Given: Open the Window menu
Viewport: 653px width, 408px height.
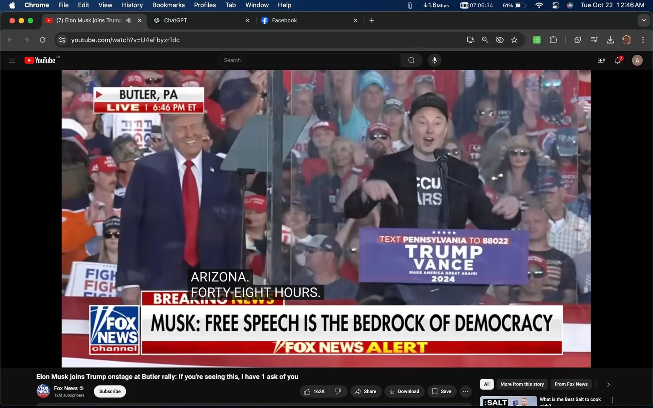Looking at the screenshot, I should [257, 5].
